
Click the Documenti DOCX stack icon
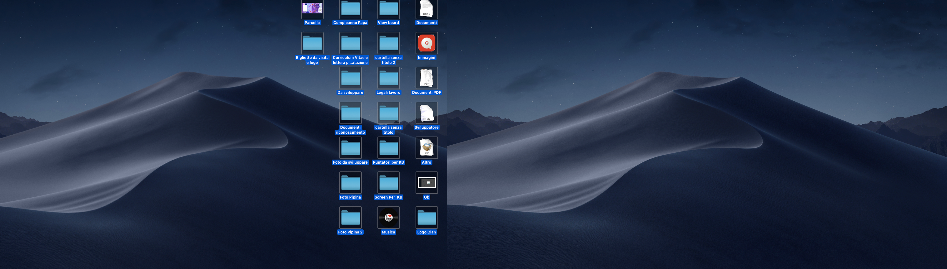(x=426, y=8)
